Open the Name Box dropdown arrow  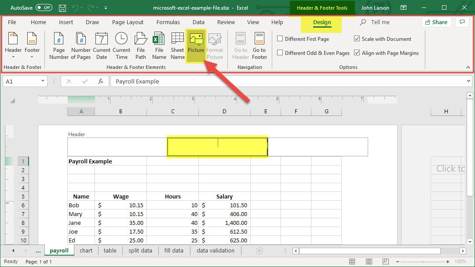click(x=43, y=81)
